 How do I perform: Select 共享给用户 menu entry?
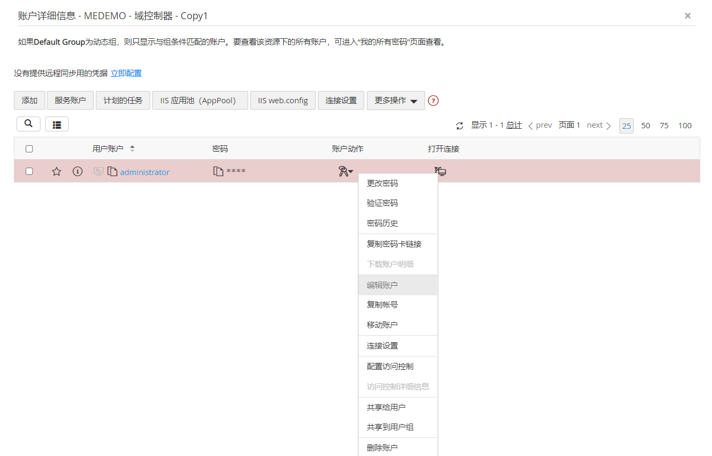point(398,408)
